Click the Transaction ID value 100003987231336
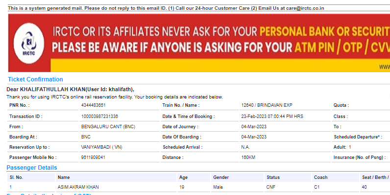 point(99,117)
